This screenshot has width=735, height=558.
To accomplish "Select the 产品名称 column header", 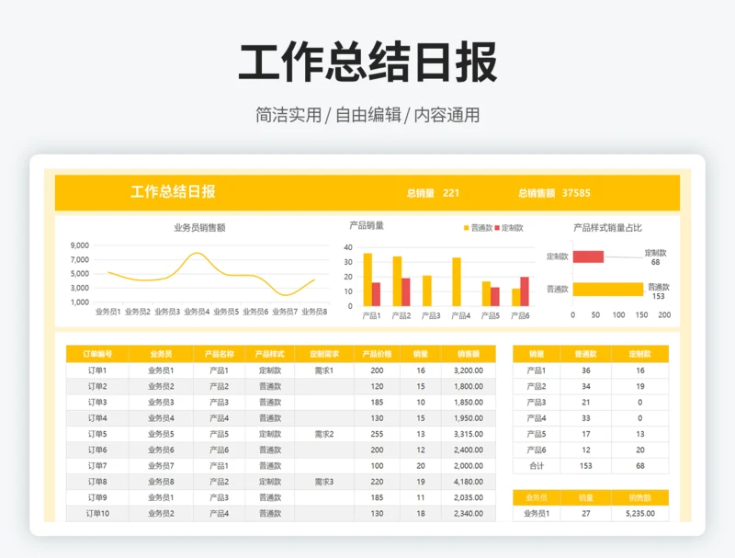I will click(219, 354).
